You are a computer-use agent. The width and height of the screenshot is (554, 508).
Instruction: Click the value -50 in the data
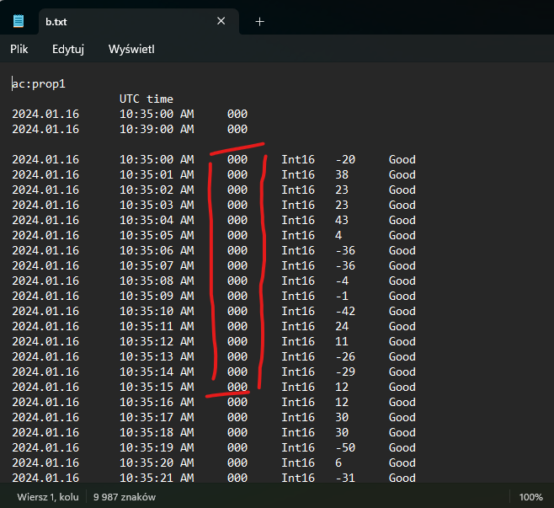pos(345,448)
